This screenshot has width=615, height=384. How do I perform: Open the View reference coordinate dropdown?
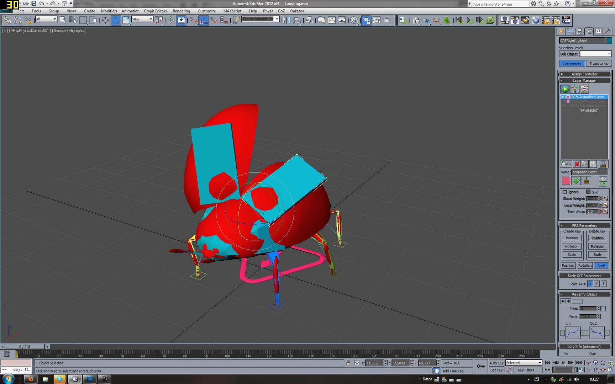[x=142, y=19]
